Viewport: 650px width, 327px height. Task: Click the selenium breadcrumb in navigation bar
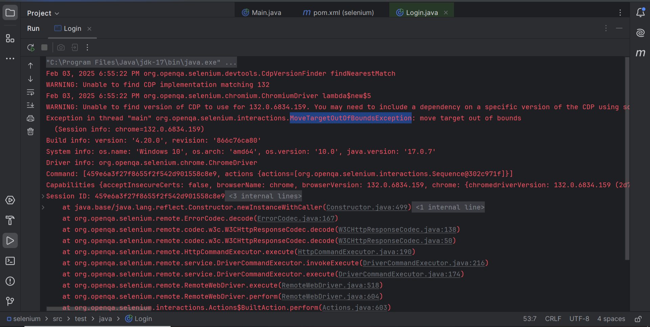tap(24, 319)
